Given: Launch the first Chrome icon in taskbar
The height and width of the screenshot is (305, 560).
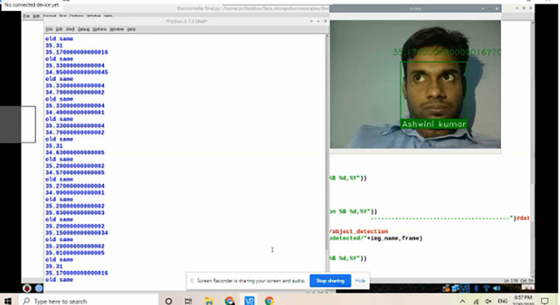Looking at the screenshot, I should pyautogui.click(x=229, y=300).
